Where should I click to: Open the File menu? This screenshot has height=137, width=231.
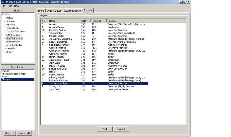4,6
